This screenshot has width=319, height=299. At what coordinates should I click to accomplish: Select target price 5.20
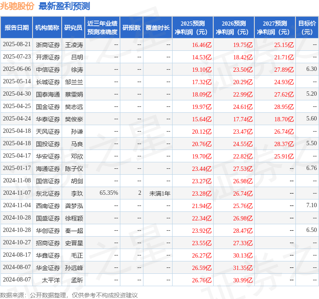click(x=311, y=94)
